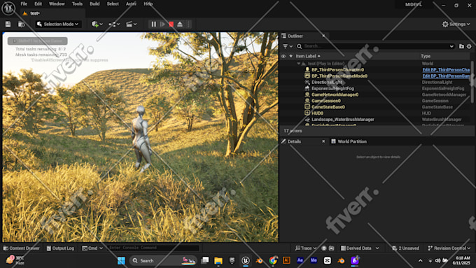This screenshot has height=268, width=476.
Task: Click the 2 Unsaved status button
Action: pos(405,248)
